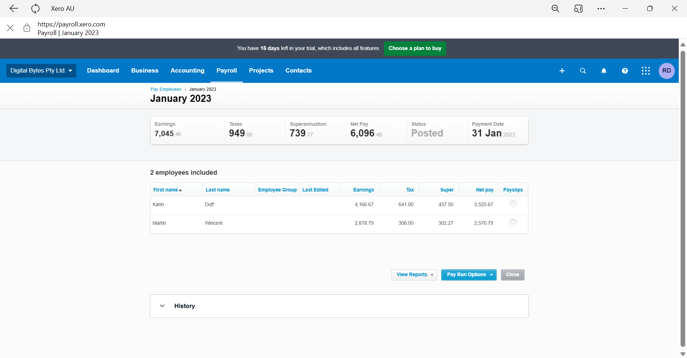
Task: Click the tax value 308.00
Action: point(406,223)
